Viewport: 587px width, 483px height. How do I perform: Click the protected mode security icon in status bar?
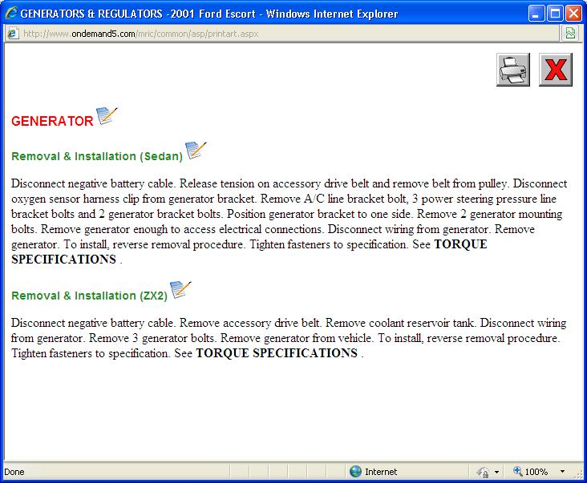click(483, 472)
